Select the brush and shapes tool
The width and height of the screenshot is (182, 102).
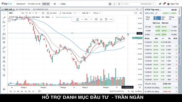click(x=4, y=26)
